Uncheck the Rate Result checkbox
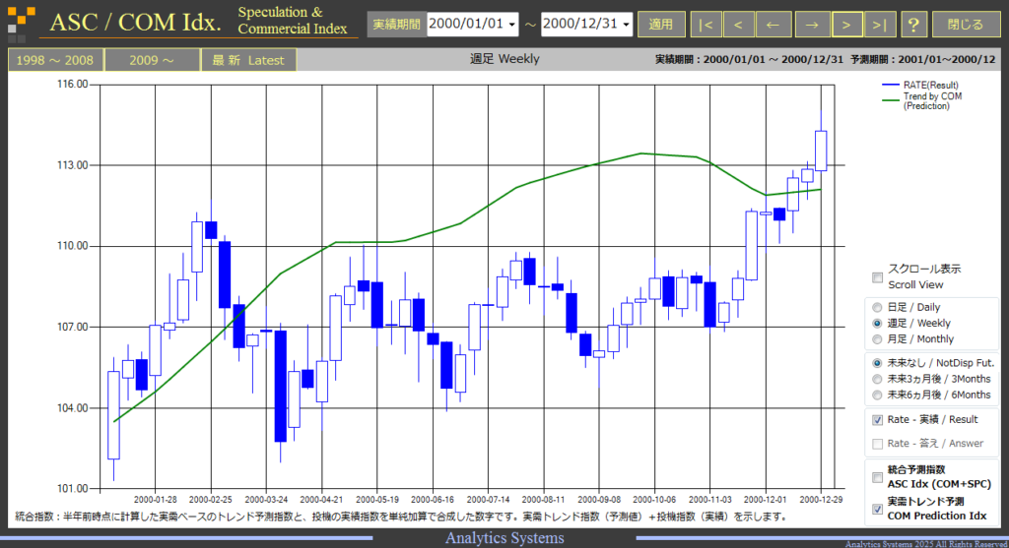The image size is (1009, 548). pos(877,420)
